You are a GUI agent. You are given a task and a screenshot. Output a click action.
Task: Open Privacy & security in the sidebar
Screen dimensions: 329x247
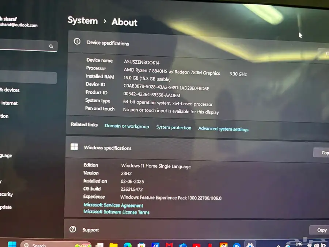coord(6,194)
